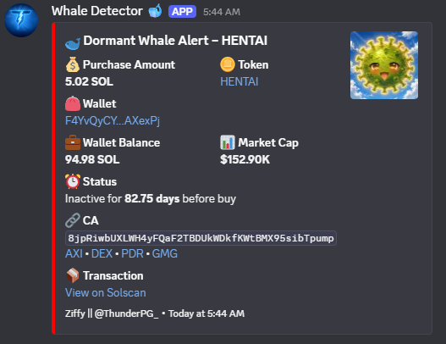Open the GMG link
The width and height of the screenshot is (446, 344).
(x=165, y=253)
